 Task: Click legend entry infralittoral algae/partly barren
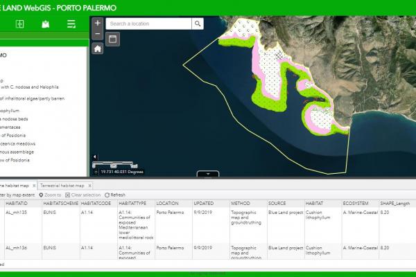[32, 98]
